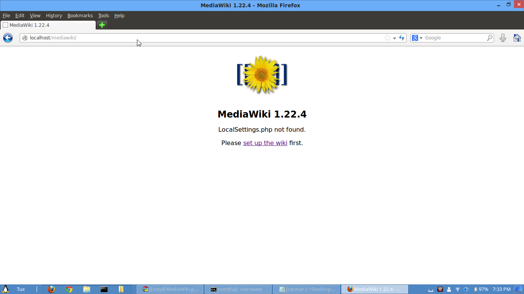The image size is (524, 294).
Task: Open the Edit menu
Action: coord(20,16)
